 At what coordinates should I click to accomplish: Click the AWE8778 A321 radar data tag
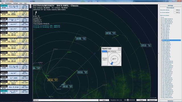pos(146,45)
